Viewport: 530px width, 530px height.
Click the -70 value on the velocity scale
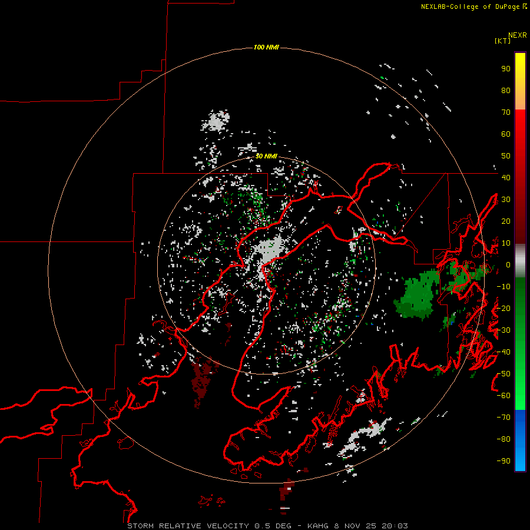[503, 418]
